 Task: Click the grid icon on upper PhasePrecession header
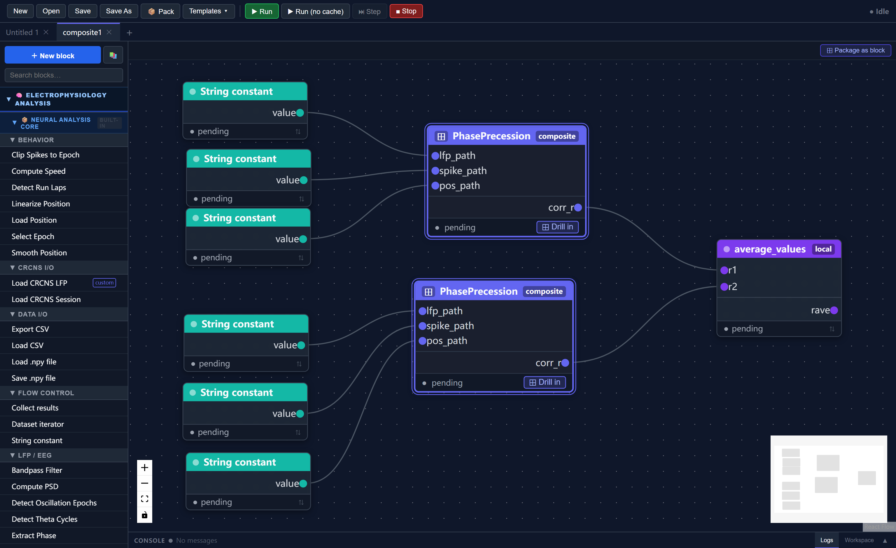click(x=441, y=136)
